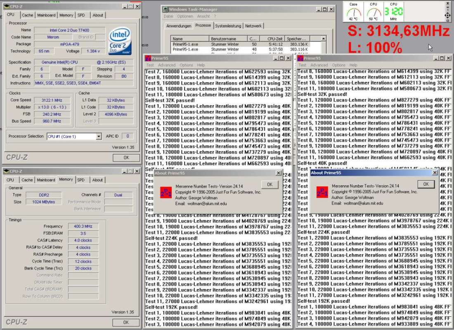Click OK in left About Prime95 dialog
454x330 pixels.
click(x=270, y=184)
